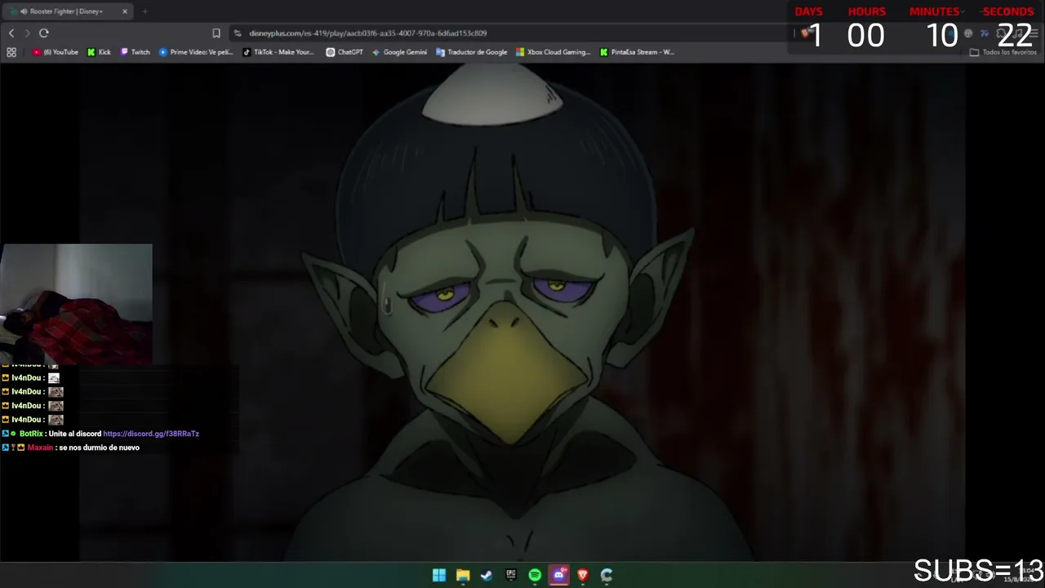This screenshot has height=588, width=1045.
Task: Open the Todos los favoritos folder
Action: 1003,52
